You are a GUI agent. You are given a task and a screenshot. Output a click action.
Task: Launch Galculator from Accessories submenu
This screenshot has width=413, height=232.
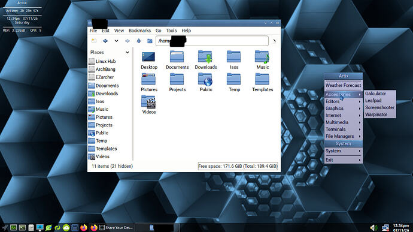(x=380, y=94)
